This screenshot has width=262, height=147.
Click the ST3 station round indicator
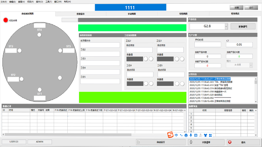(20, 51)
